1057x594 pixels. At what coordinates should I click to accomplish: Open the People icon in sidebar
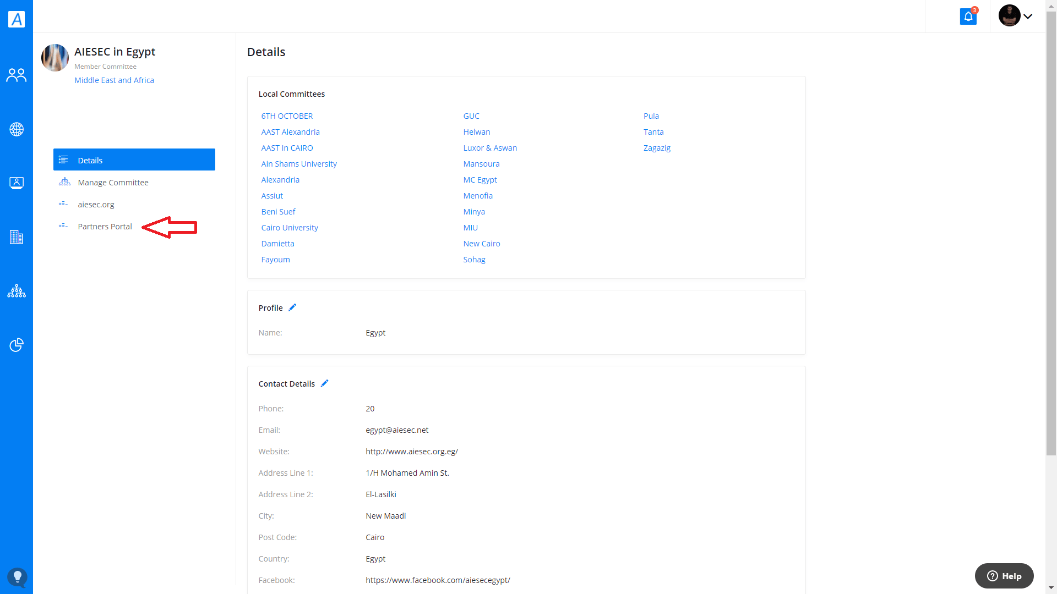(x=17, y=75)
